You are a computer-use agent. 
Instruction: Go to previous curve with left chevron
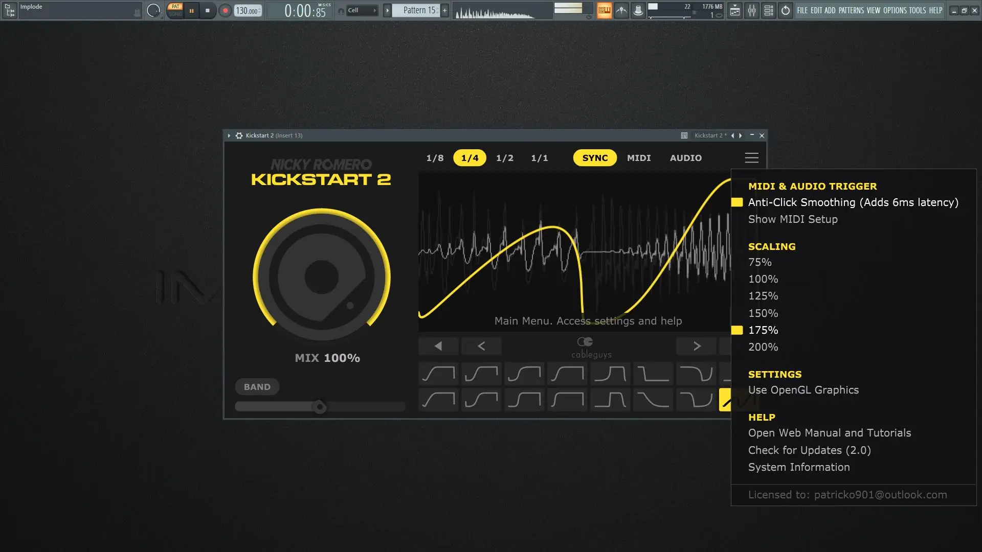coord(481,346)
